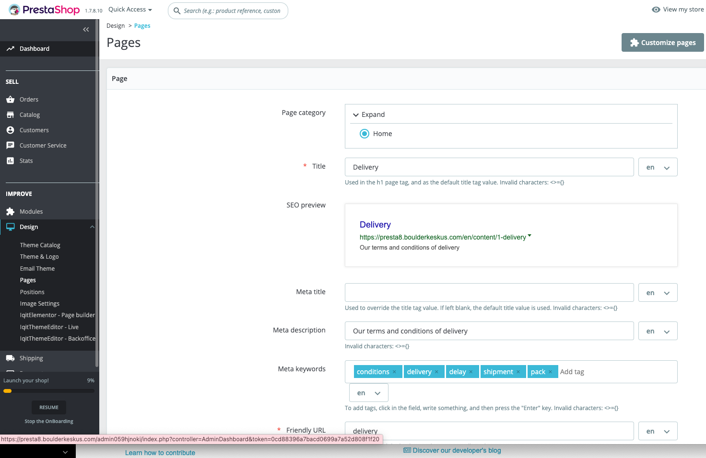Image resolution: width=706 pixels, height=458 pixels.
Task: Remove the 'delay' keyword tag
Action: click(471, 372)
